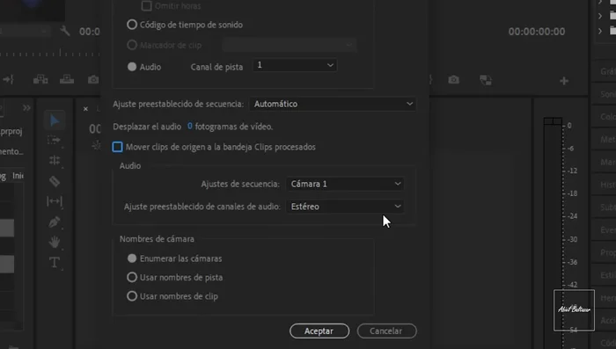Image resolution: width=616 pixels, height=349 pixels.
Task: Click the audio meter level bar
Action: (x=553, y=236)
